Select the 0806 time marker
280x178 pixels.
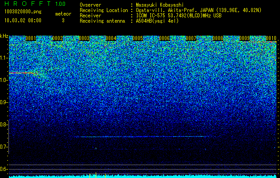click(164, 38)
